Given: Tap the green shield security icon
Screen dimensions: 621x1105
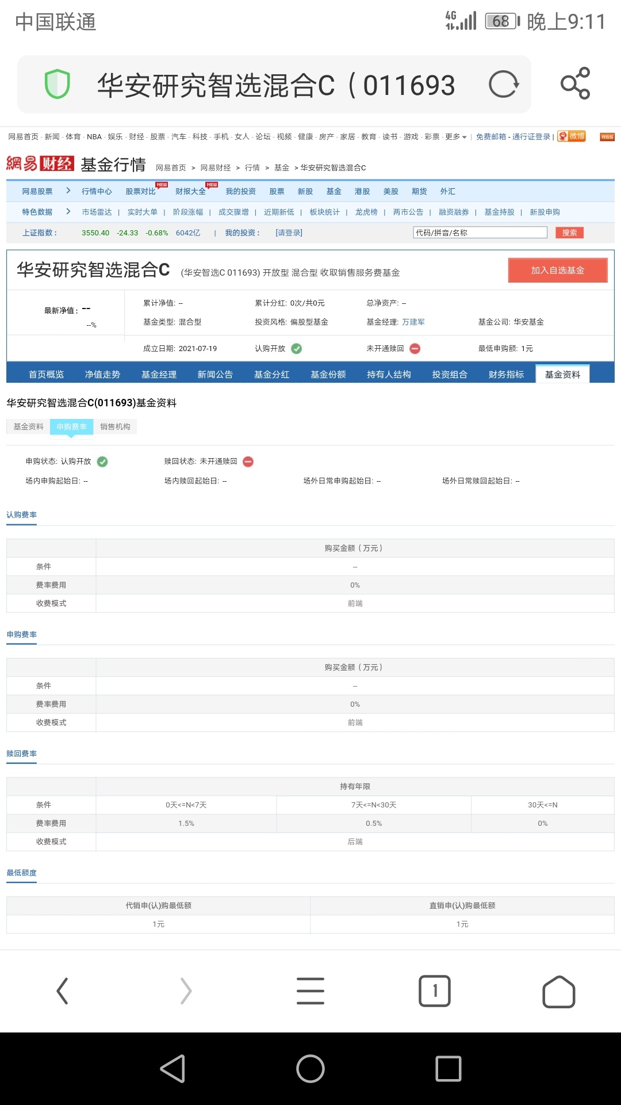Looking at the screenshot, I should click(57, 85).
